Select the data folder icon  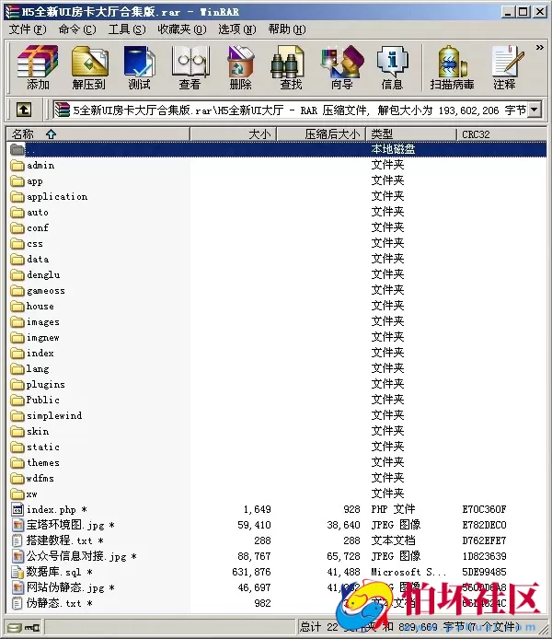[17, 259]
